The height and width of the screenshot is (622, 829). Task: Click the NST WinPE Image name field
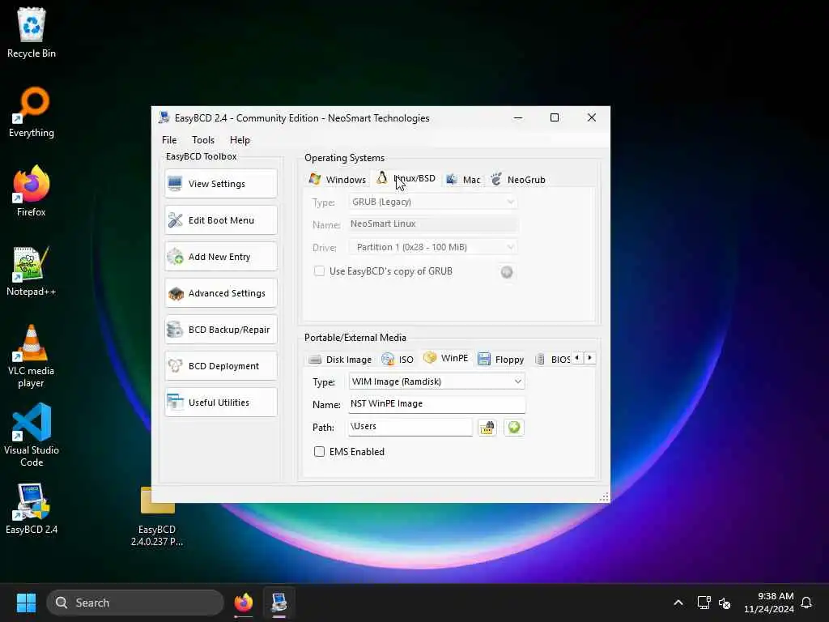click(436, 403)
